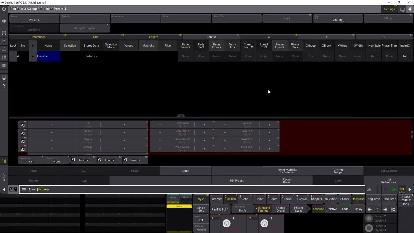This screenshot has width=414, height=233.
Task: Click the List References button
Action: 388,181
